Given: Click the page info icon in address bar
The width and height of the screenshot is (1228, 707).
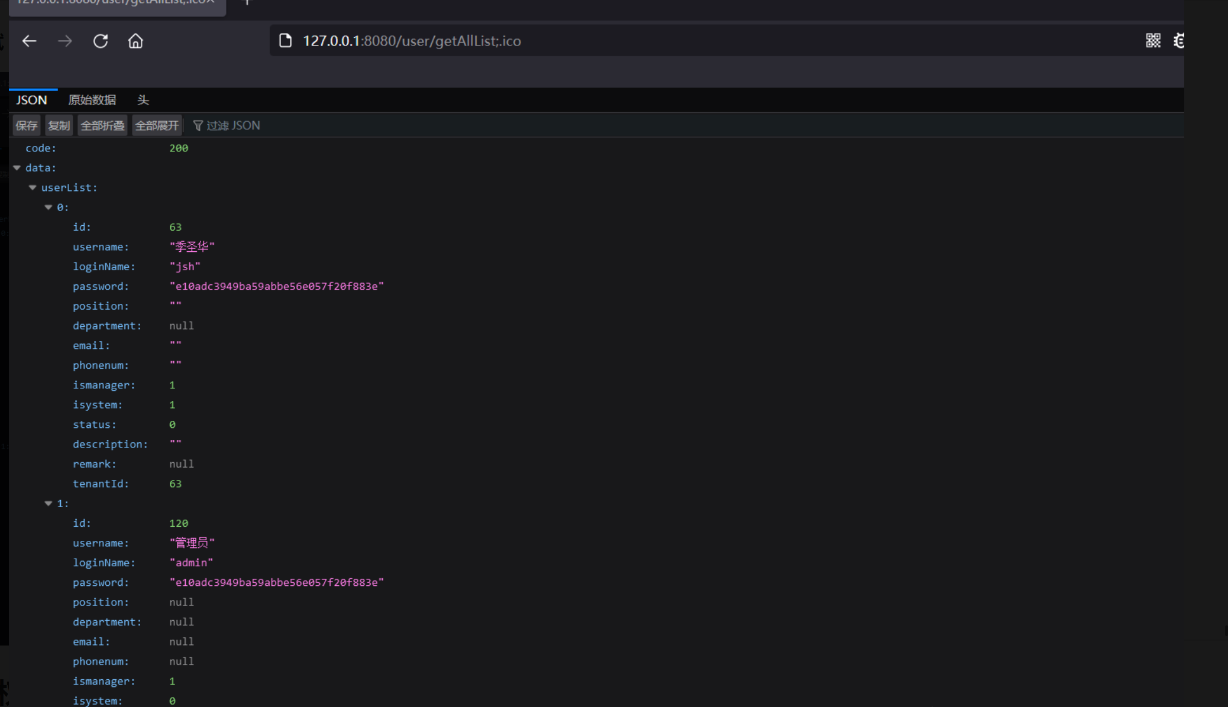Looking at the screenshot, I should [286, 40].
